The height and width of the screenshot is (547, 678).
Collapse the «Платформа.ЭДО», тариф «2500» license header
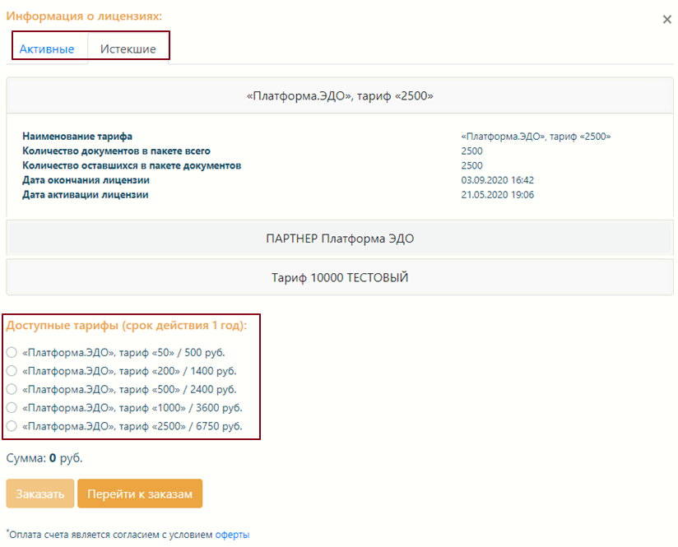(x=339, y=96)
